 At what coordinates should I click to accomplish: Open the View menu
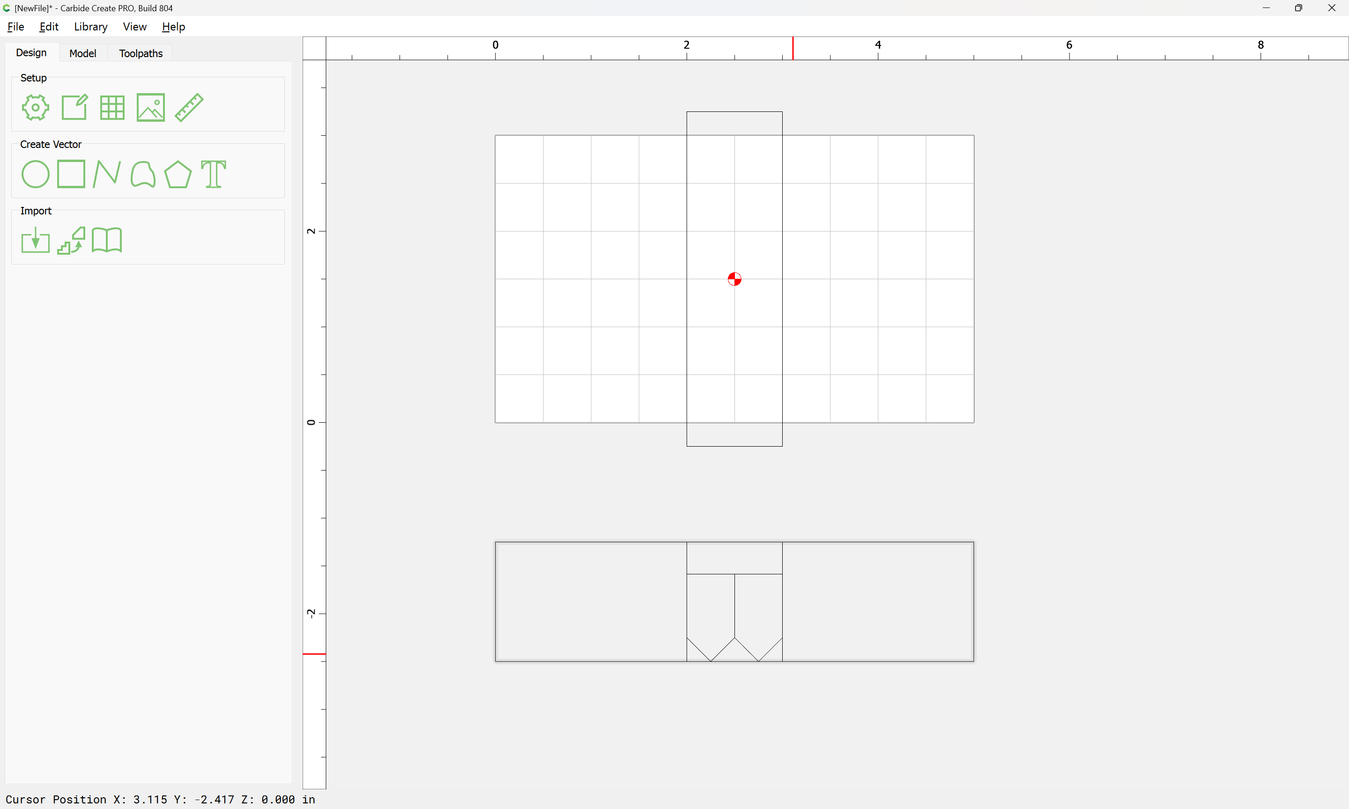[134, 27]
